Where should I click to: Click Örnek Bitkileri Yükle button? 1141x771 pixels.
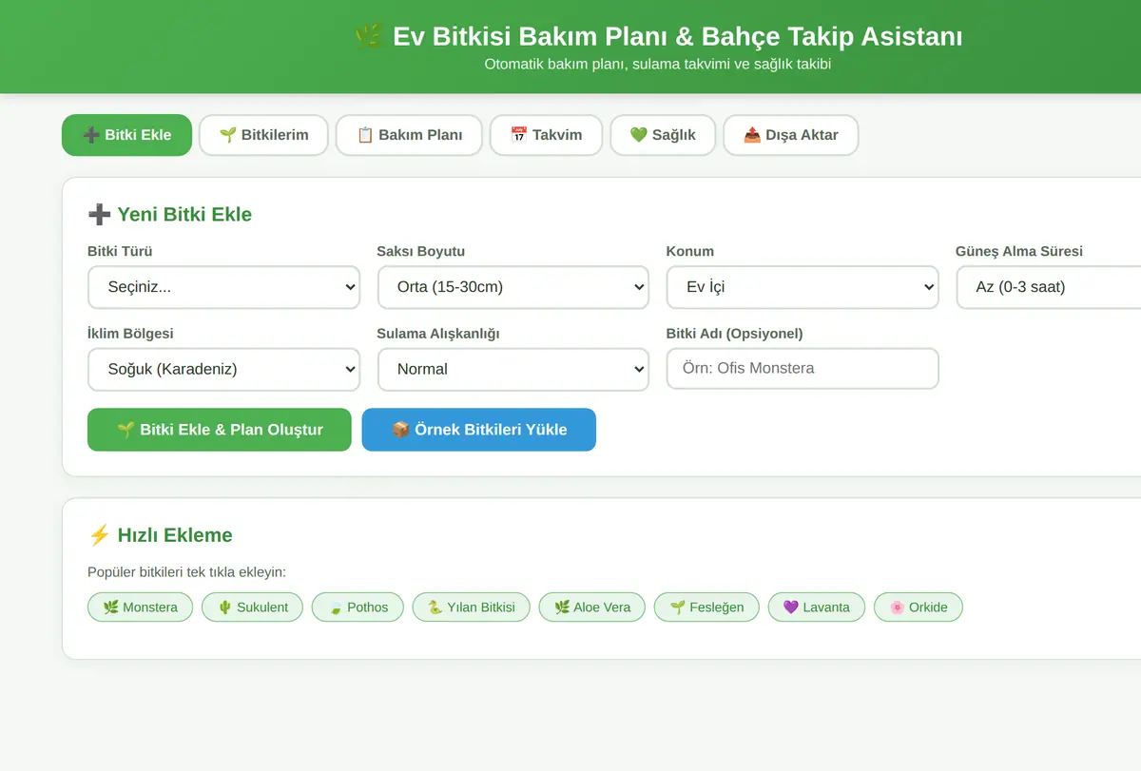point(479,430)
